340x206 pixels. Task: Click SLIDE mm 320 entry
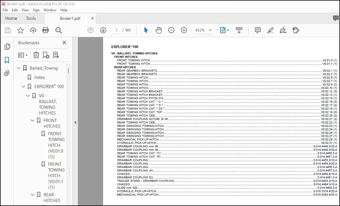[227, 188]
